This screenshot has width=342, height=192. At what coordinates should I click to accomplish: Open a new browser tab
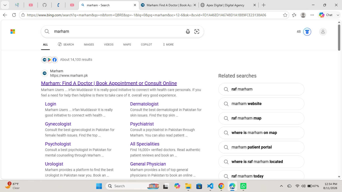[264, 5]
